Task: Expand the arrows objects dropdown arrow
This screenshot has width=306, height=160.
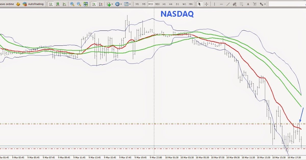Action: click(265, 4)
